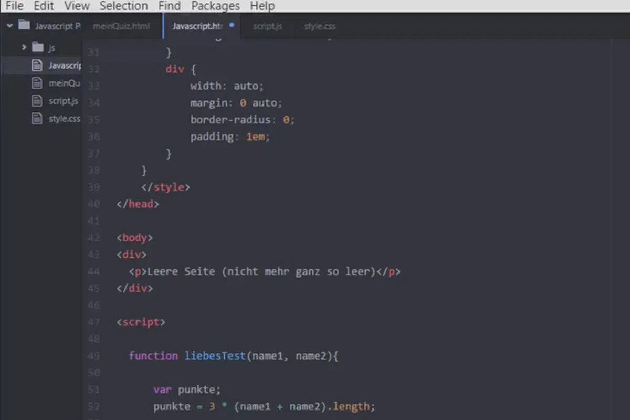The width and height of the screenshot is (630, 420).
Task: Open the View menu
Action: pyautogui.click(x=77, y=6)
